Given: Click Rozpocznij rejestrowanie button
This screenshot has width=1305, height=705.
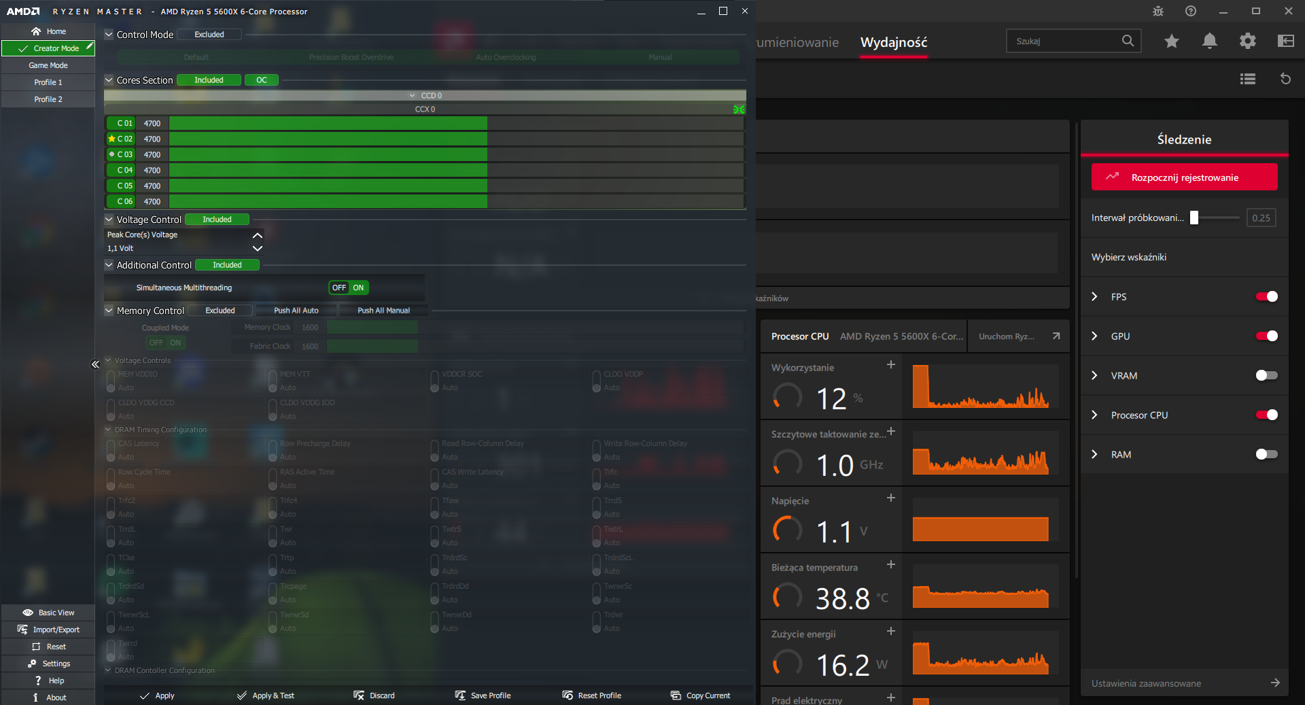Looking at the screenshot, I should click(1184, 177).
